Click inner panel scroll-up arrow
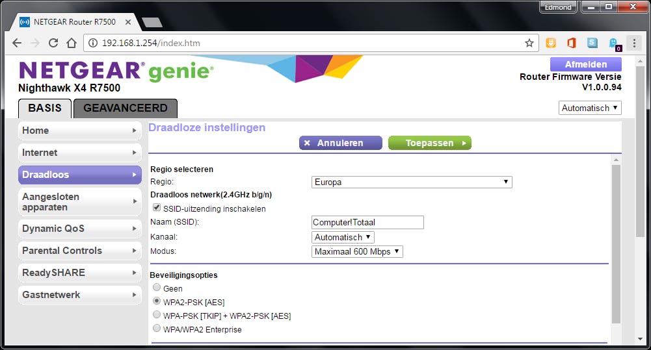Screen dimensions: 651x350 point(616,160)
